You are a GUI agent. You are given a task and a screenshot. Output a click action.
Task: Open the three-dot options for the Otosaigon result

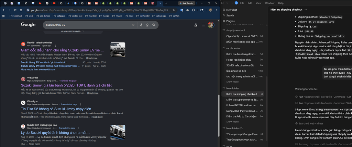coord(80,104)
